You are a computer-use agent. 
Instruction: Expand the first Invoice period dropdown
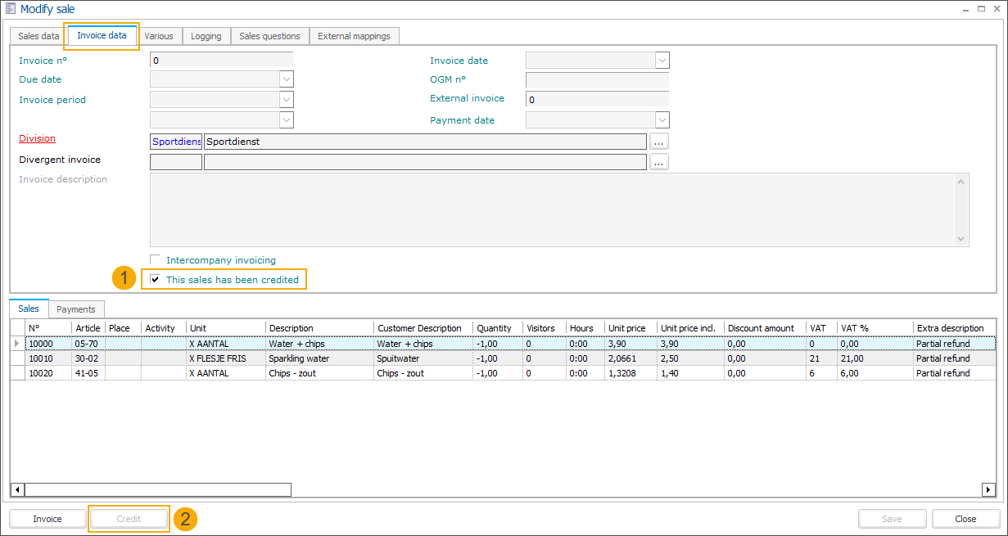pos(287,100)
